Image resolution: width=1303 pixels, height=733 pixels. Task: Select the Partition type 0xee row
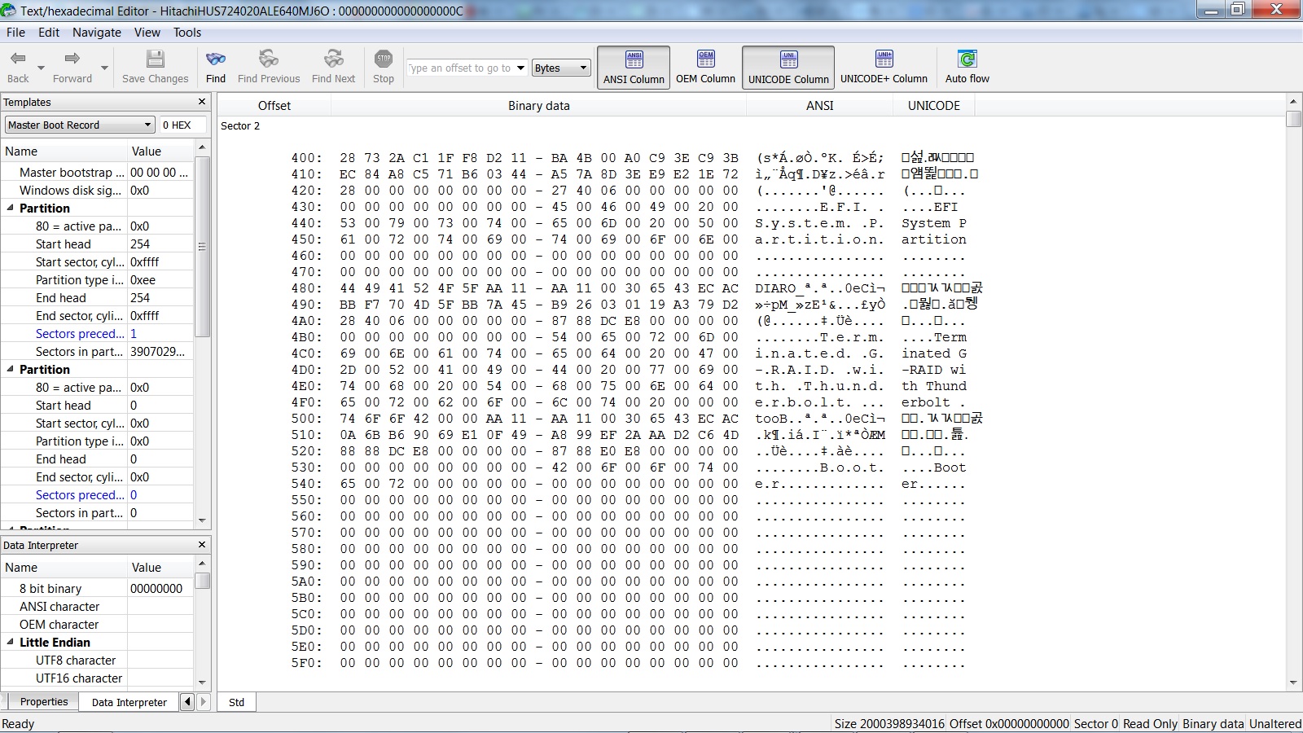(97, 279)
